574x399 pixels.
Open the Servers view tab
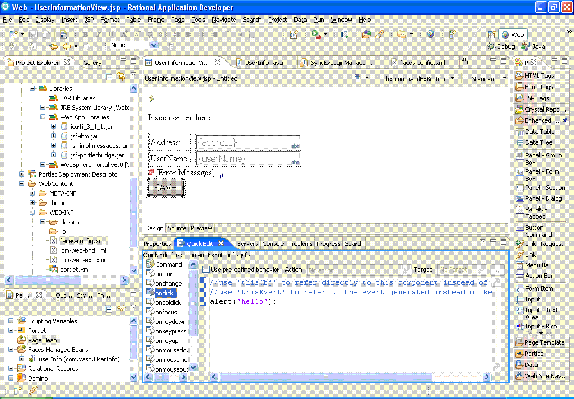pos(247,244)
